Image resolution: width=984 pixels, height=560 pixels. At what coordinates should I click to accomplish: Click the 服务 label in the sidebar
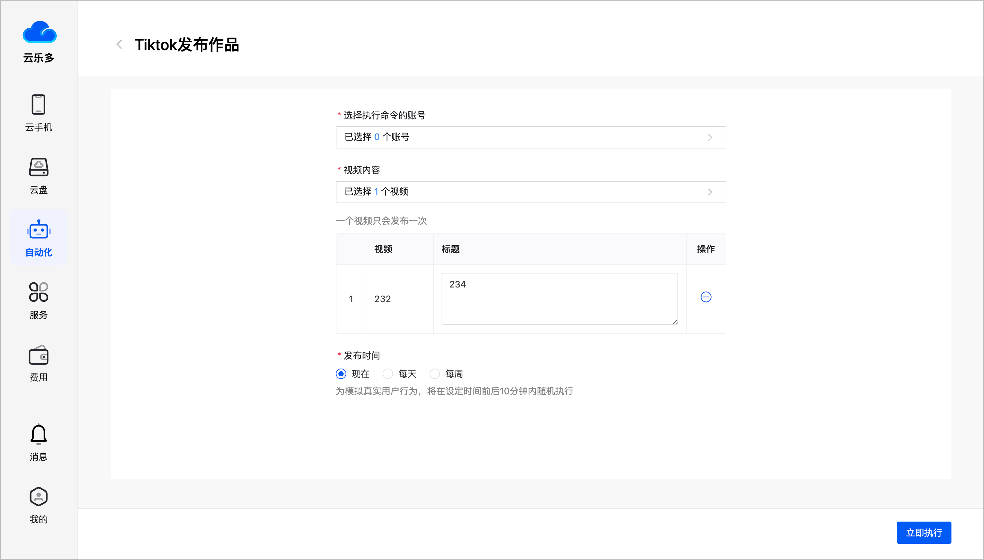38,315
